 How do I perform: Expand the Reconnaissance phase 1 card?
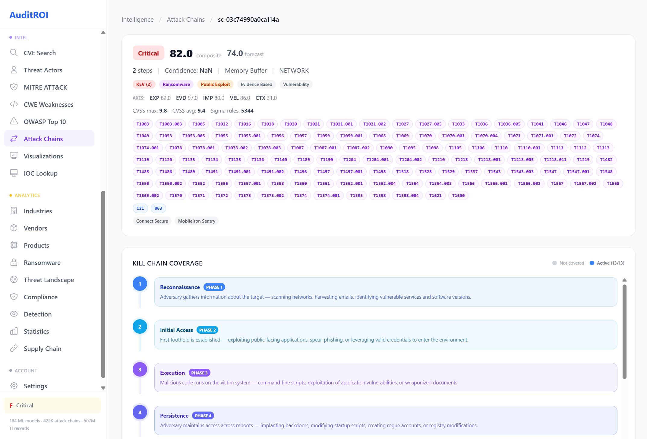386,292
